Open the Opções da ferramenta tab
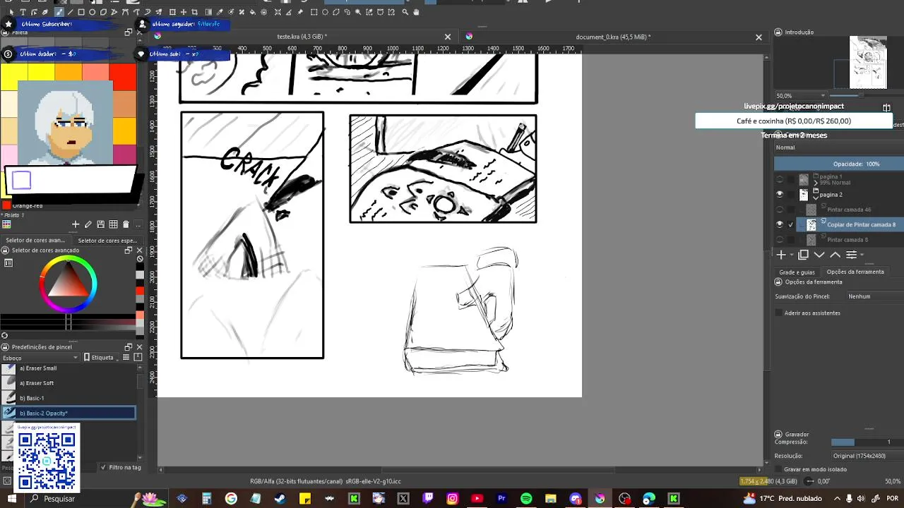The image size is (904, 508). point(855,272)
